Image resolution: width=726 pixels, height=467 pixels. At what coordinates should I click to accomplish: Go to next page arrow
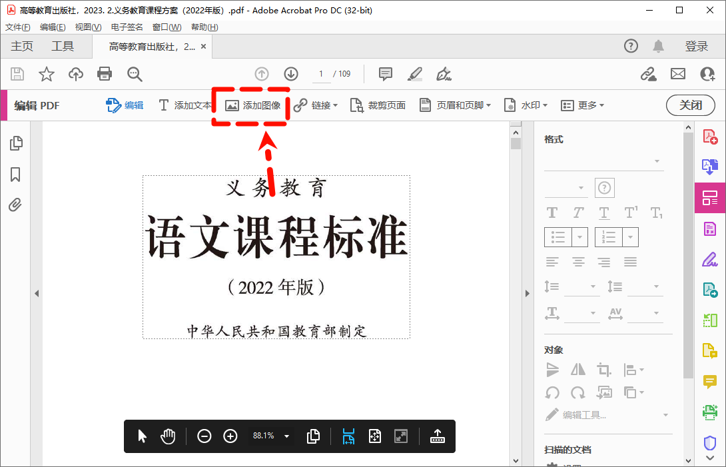(x=291, y=74)
